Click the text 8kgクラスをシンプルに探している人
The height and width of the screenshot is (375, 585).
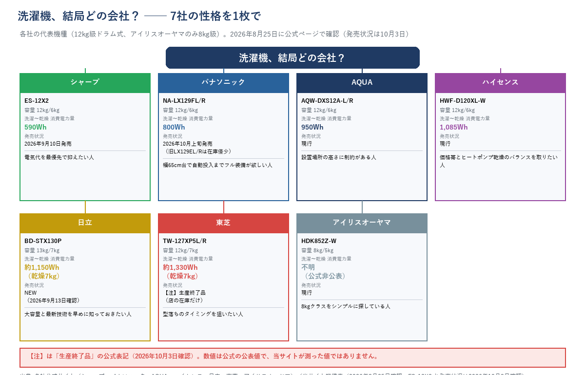pyautogui.click(x=346, y=306)
